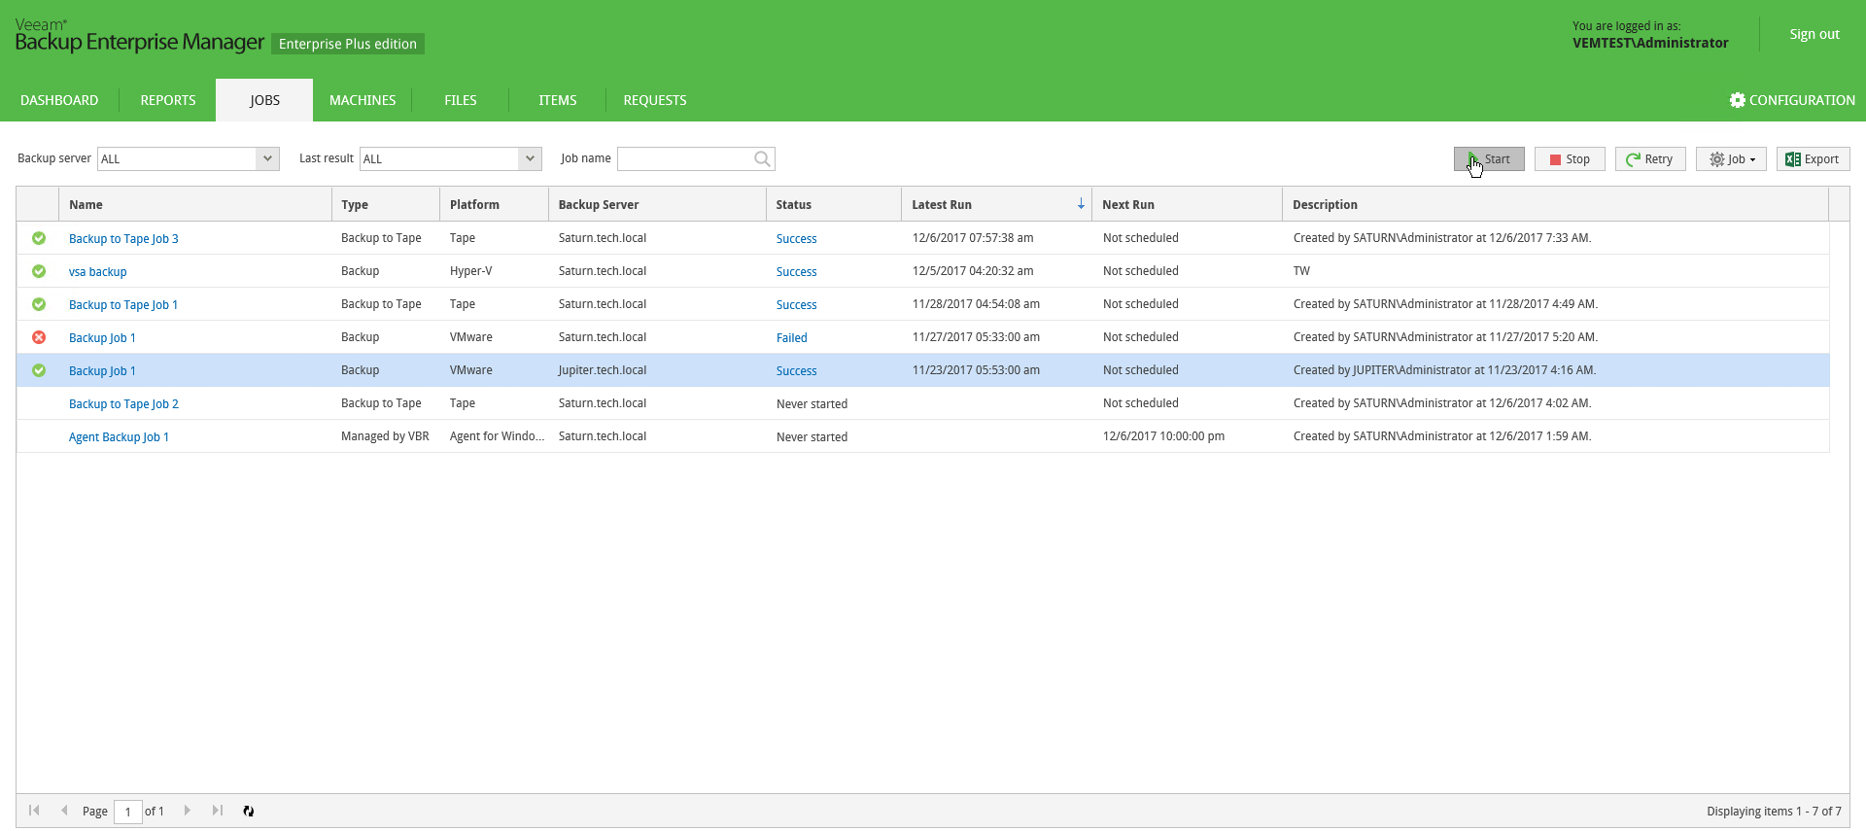
Task: Sort by the Status column header
Action: click(x=834, y=204)
